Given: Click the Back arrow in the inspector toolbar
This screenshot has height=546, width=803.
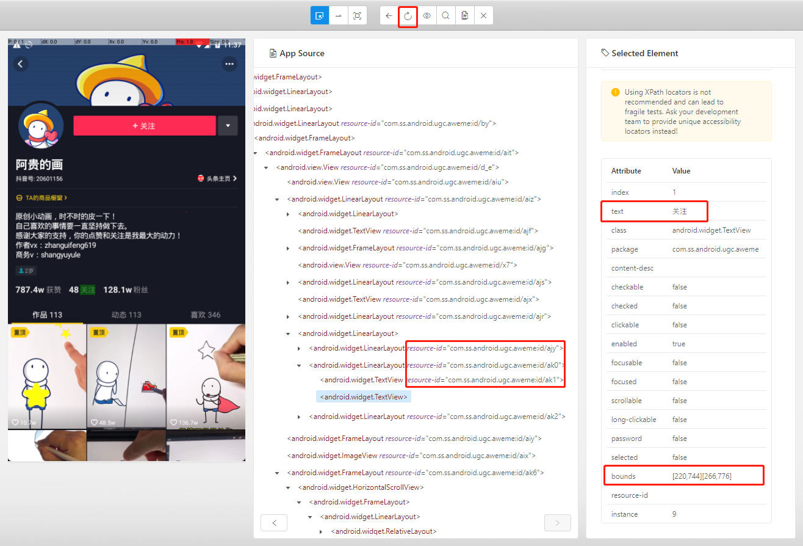Looking at the screenshot, I should (389, 15).
